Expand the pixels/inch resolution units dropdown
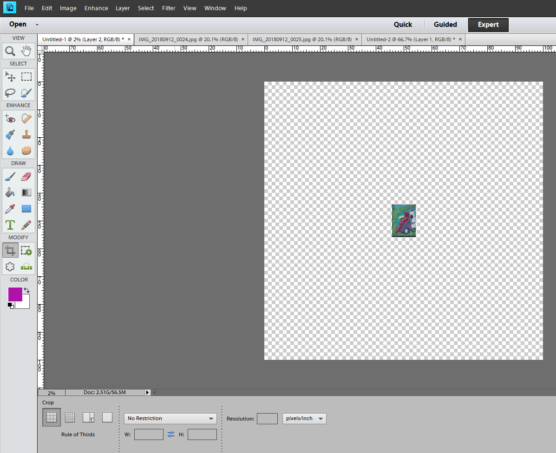 (x=304, y=418)
